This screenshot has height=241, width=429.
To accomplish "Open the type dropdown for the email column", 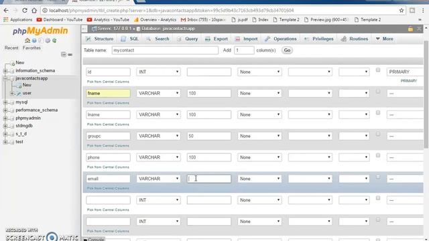I will (158, 179).
